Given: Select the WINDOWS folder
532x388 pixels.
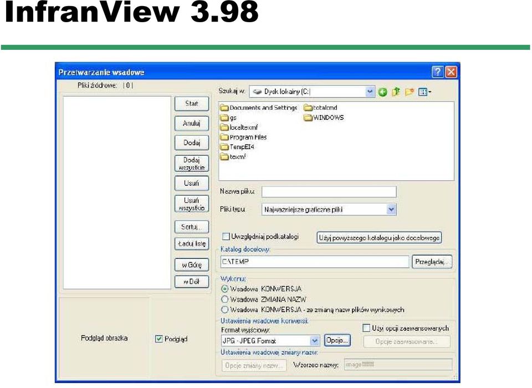Looking at the screenshot, I should click(324, 118).
